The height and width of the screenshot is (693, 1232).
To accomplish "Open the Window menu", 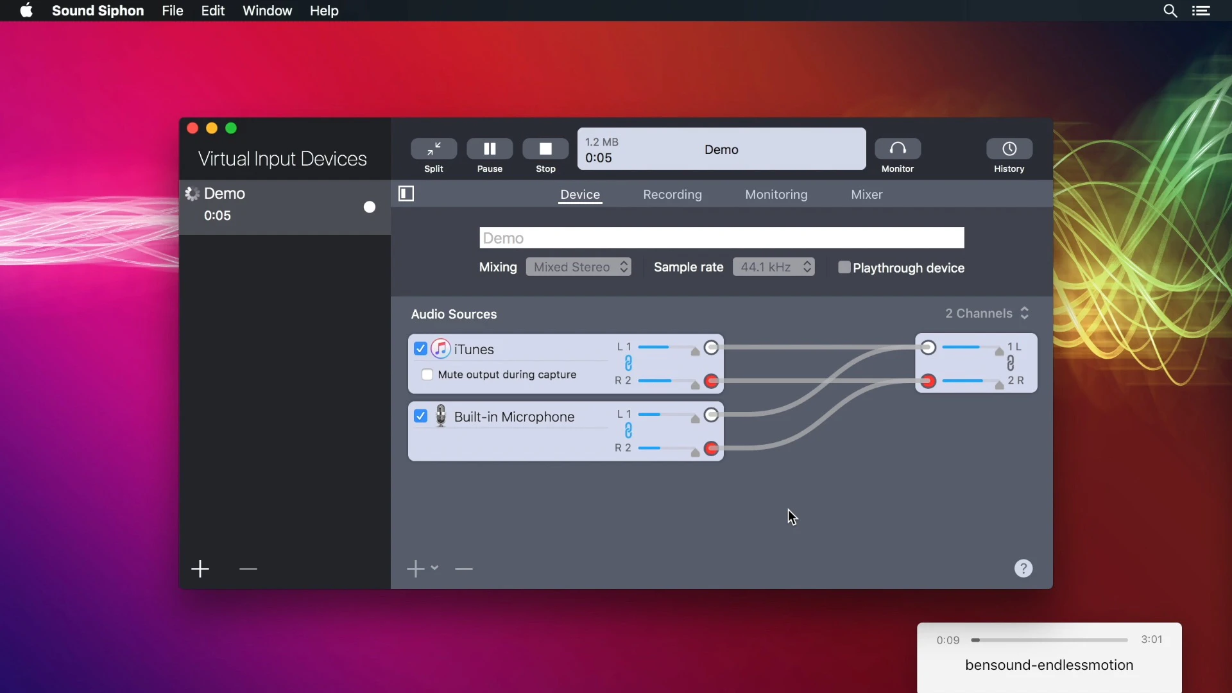I will 267,11.
